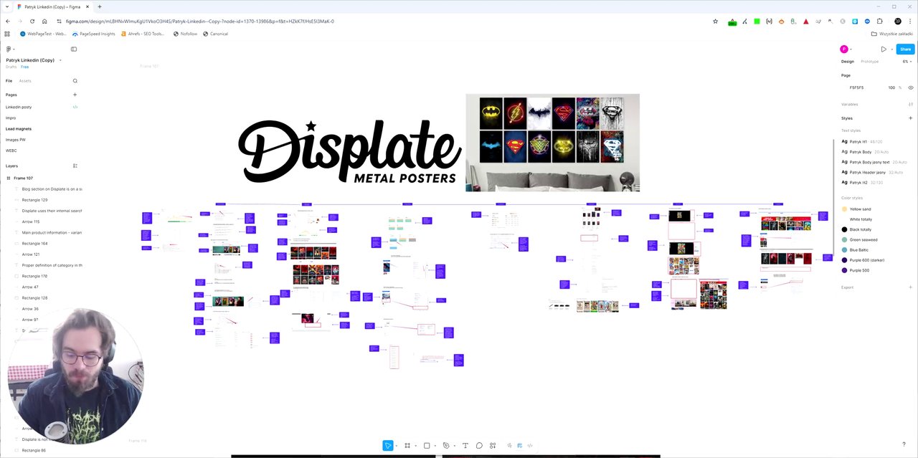Open the Ahrefs SEO Tools bookmark
This screenshot has height=458, width=918.
pos(143,34)
